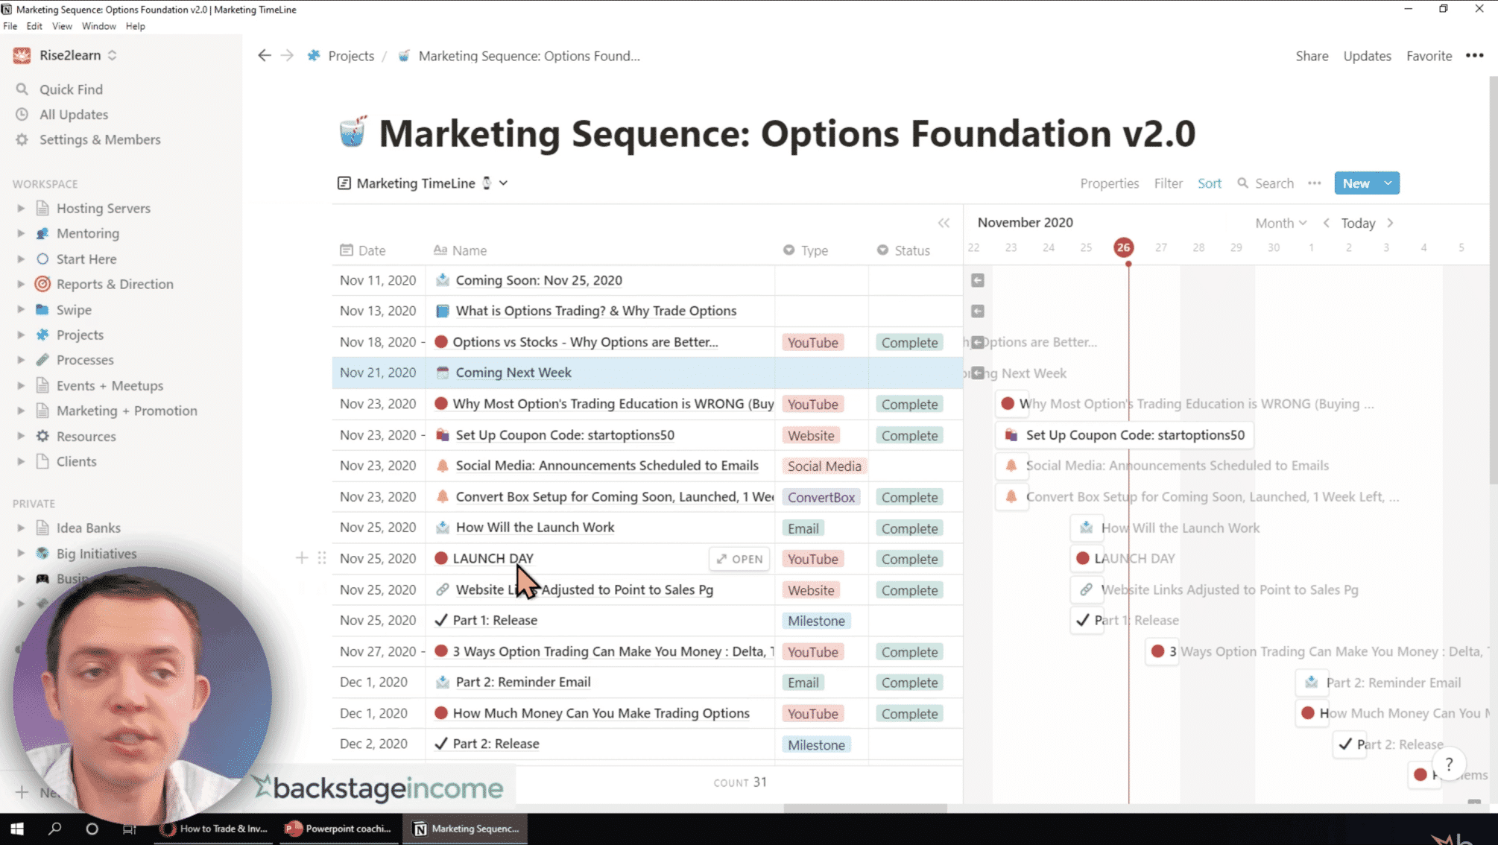Click the Share button
This screenshot has height=845, width=1498.
pos(1312,56)
